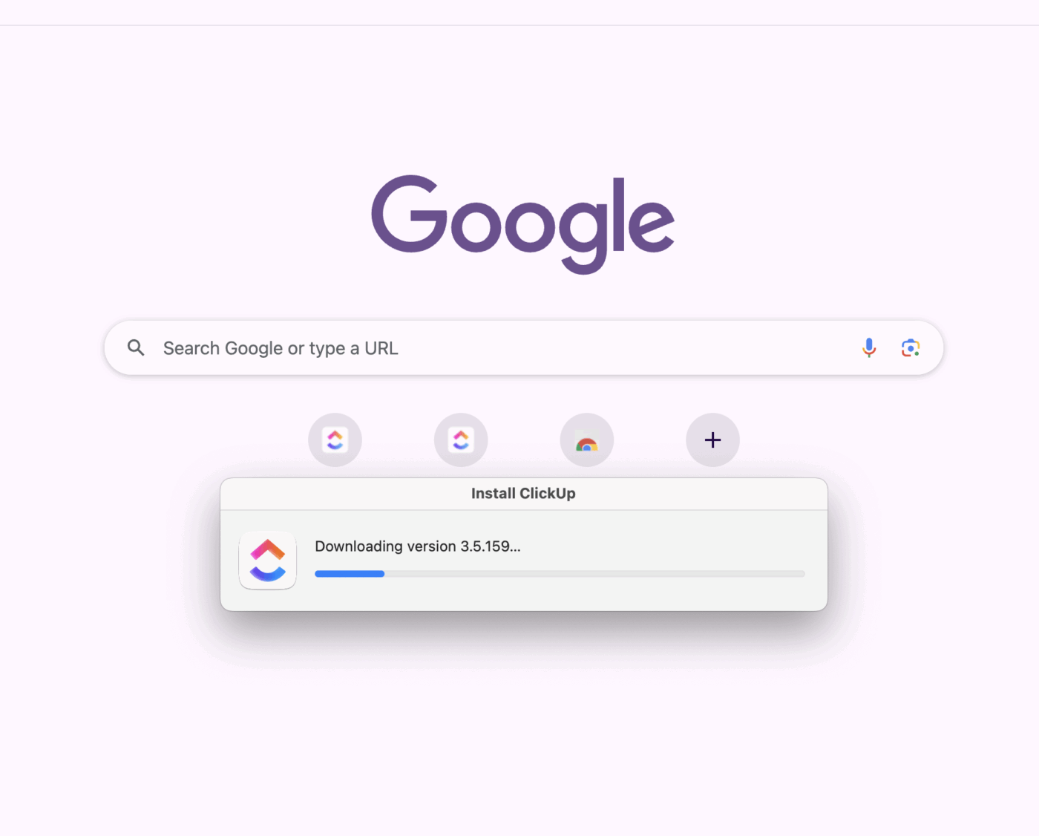Click the gray unfilled portion of progress bar
Screen dimensions: 1039x836
(594, 574)
